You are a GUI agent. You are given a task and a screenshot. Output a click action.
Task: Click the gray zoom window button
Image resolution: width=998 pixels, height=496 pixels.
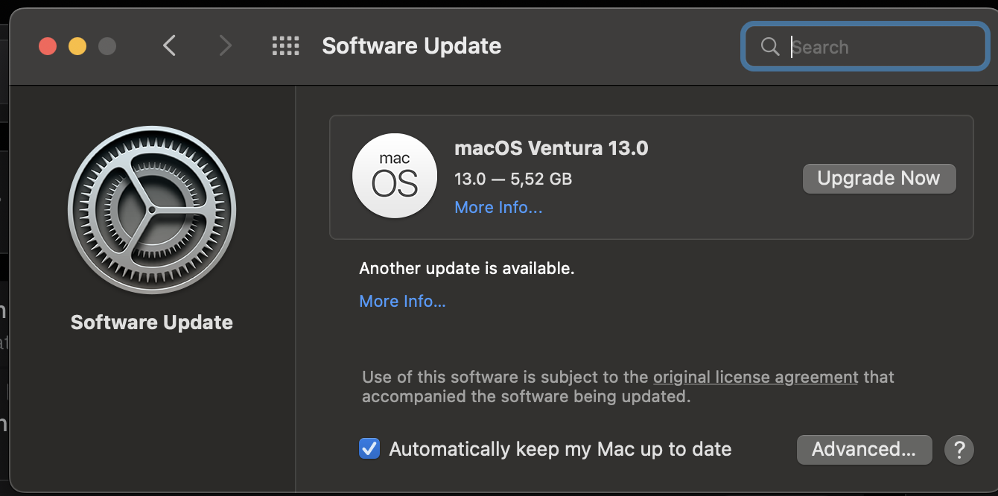[107, 46]
